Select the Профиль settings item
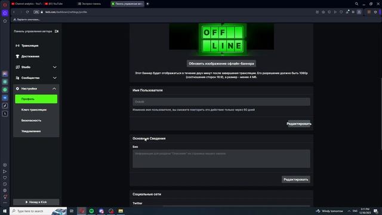The width and height of the screenshot is (382, 215). (36, 99)
